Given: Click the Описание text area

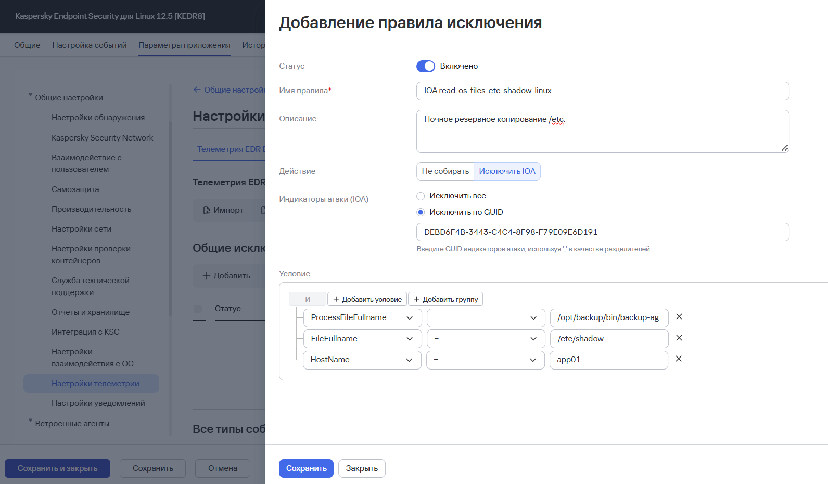Looking at the screenshot, I should 603,131.
